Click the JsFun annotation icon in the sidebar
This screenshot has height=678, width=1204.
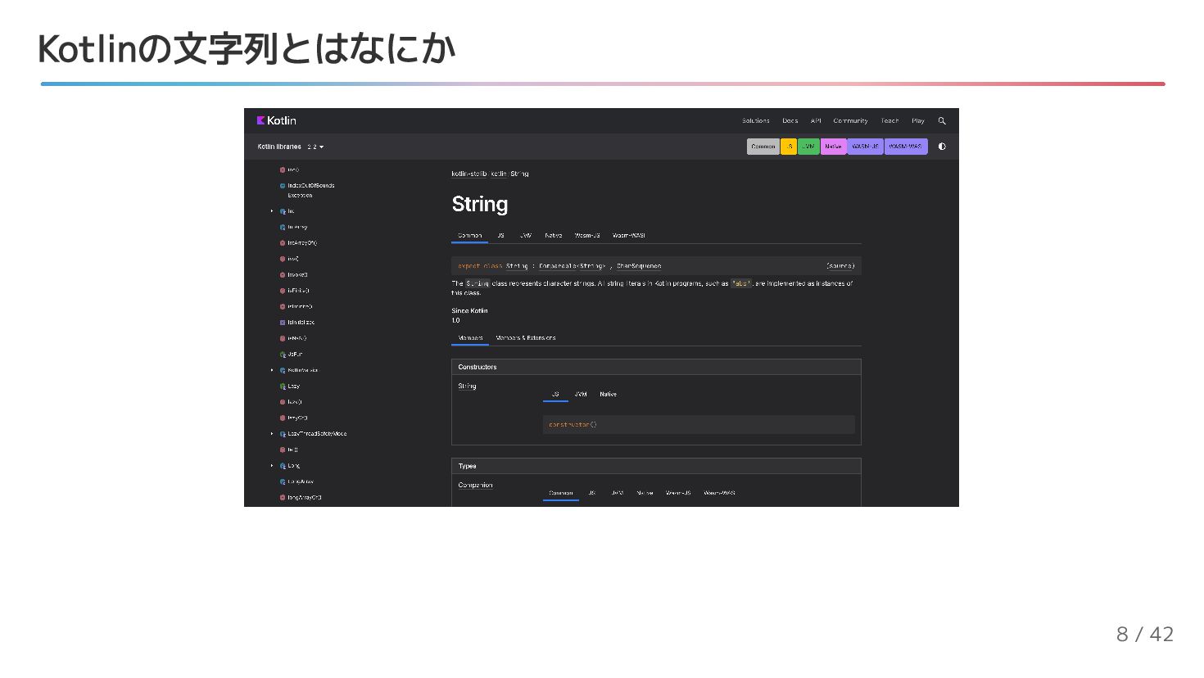click(283, 355)
